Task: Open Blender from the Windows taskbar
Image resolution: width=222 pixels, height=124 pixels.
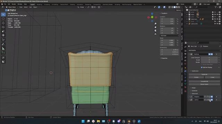Action: click(129, 121)
